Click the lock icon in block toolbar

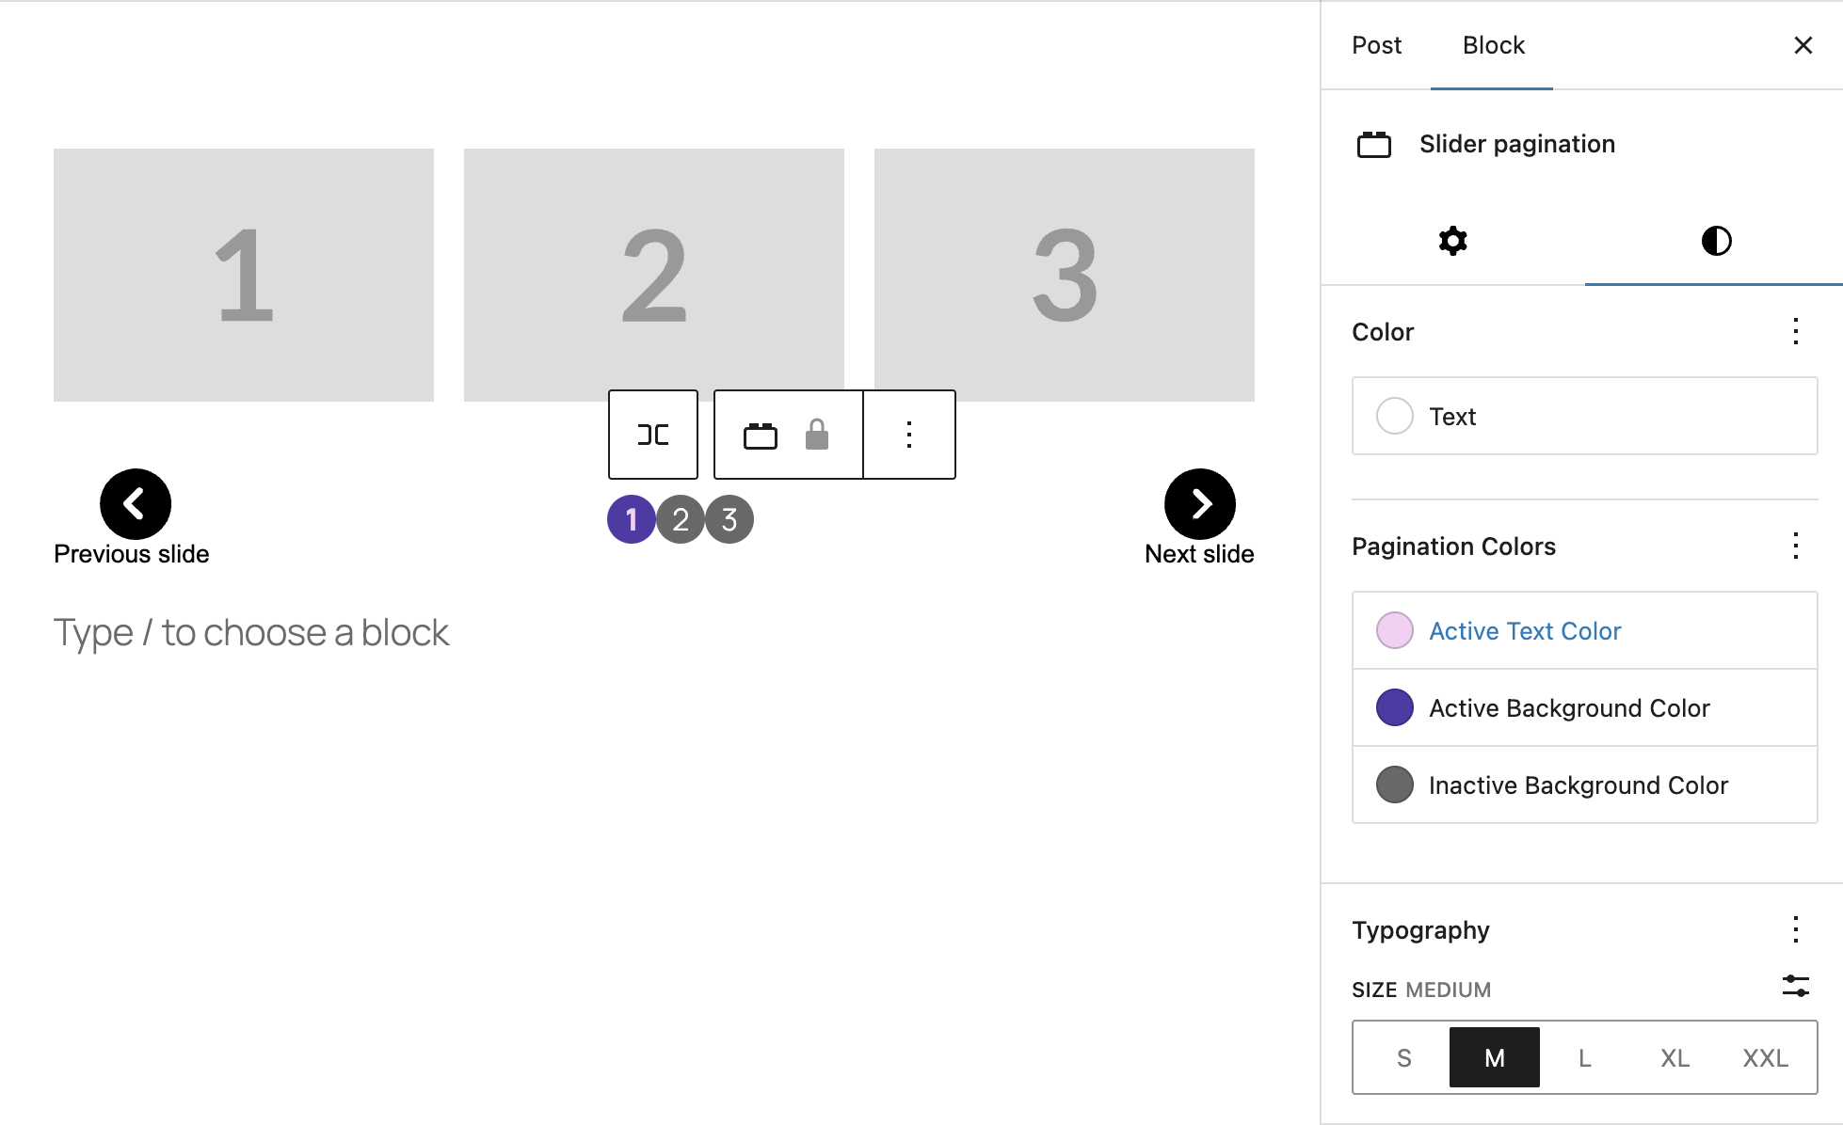pos(817,435)
